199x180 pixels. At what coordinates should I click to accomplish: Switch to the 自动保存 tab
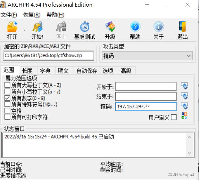(x=87, y=70)
